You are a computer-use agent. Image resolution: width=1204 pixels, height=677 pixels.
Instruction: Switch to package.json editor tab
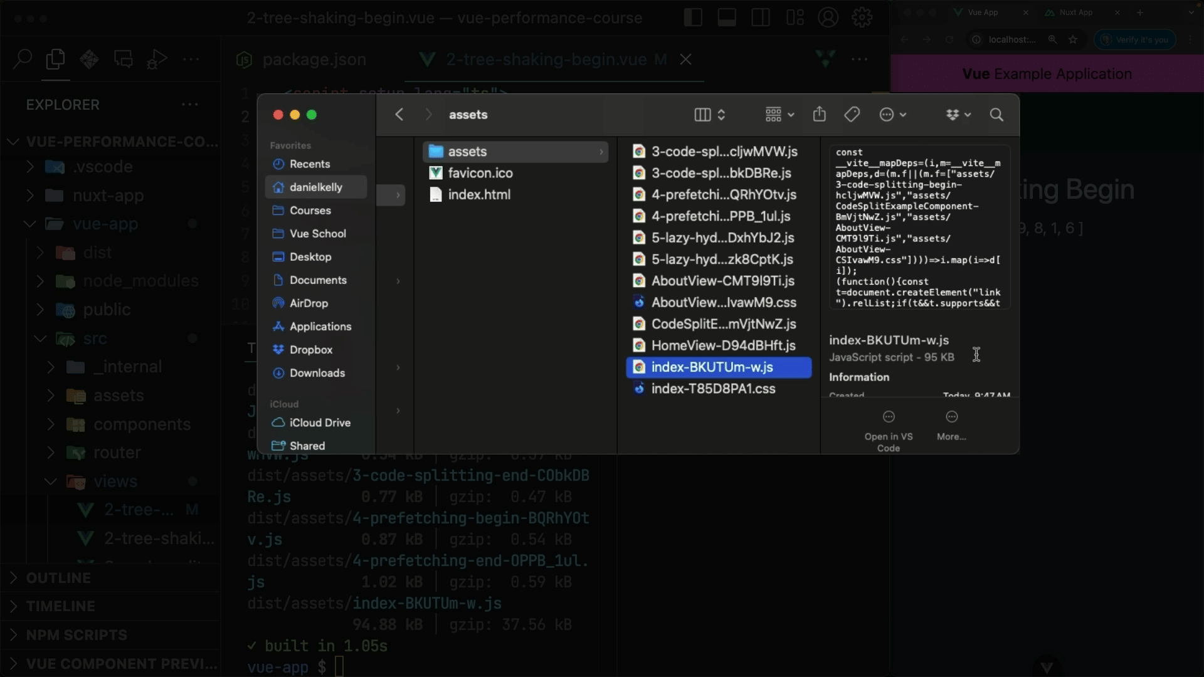[301, 60]
